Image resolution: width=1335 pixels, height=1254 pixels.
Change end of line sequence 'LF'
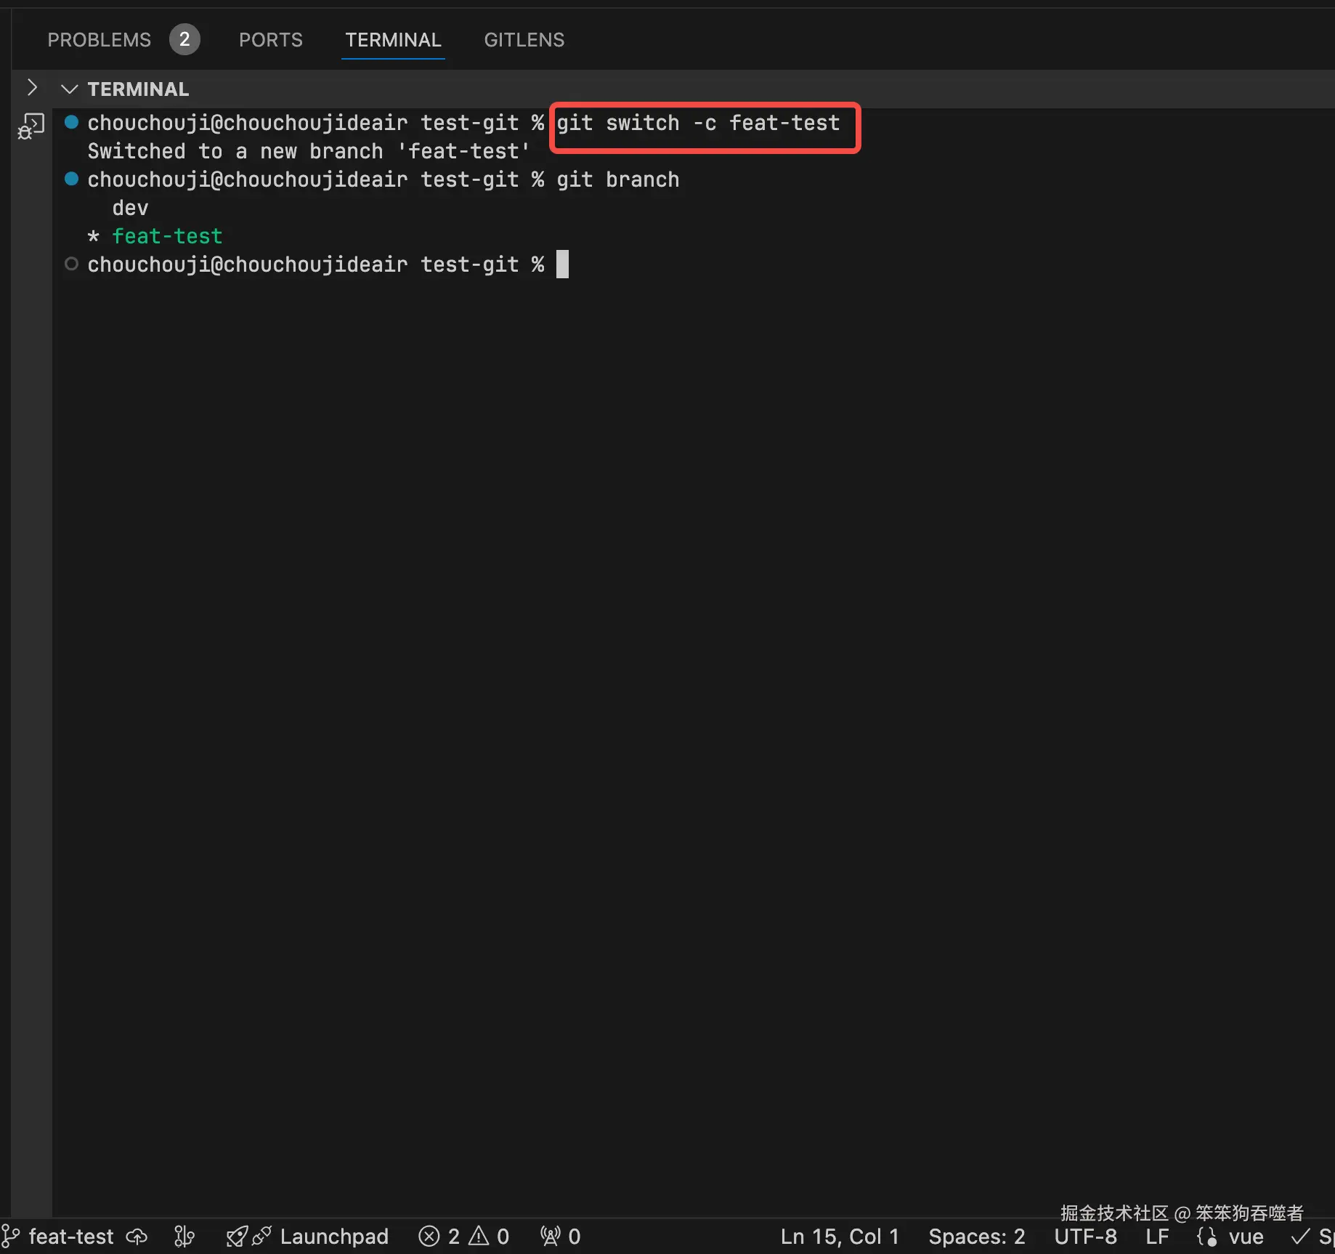tap(1157, 1237)
